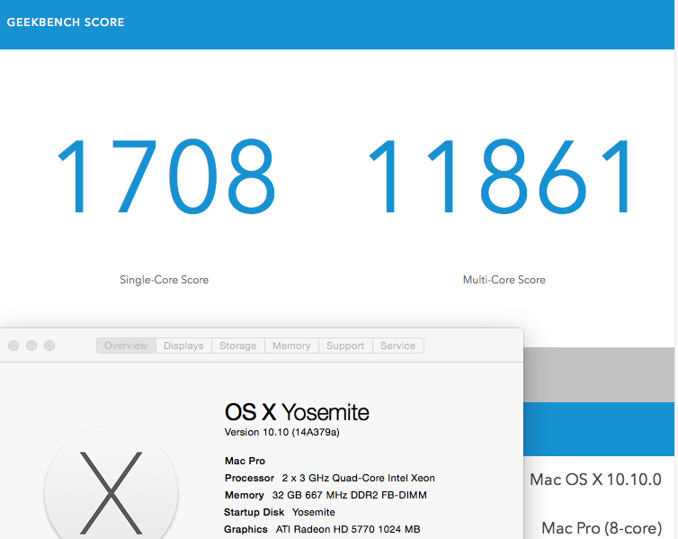The width and height of the screenshot is (678, 539).
Task: Close the About This Mac window
Action: coord(13,346)
